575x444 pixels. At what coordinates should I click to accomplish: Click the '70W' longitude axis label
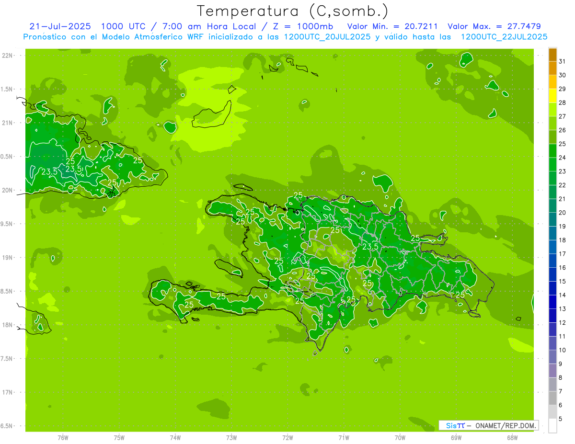pos(400,438)
